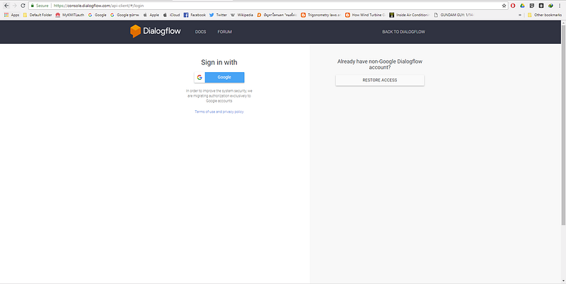This screenshot has height=284, width=566.
Task: Open the How Wind Turbine bookmark
Action: [x=365, y=15]
